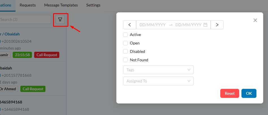
Task: Click the red Call Request tag
Action: (x=47, y=55)
